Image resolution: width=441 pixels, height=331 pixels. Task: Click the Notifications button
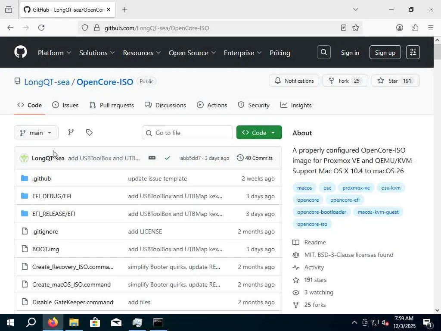click(294, 81)
